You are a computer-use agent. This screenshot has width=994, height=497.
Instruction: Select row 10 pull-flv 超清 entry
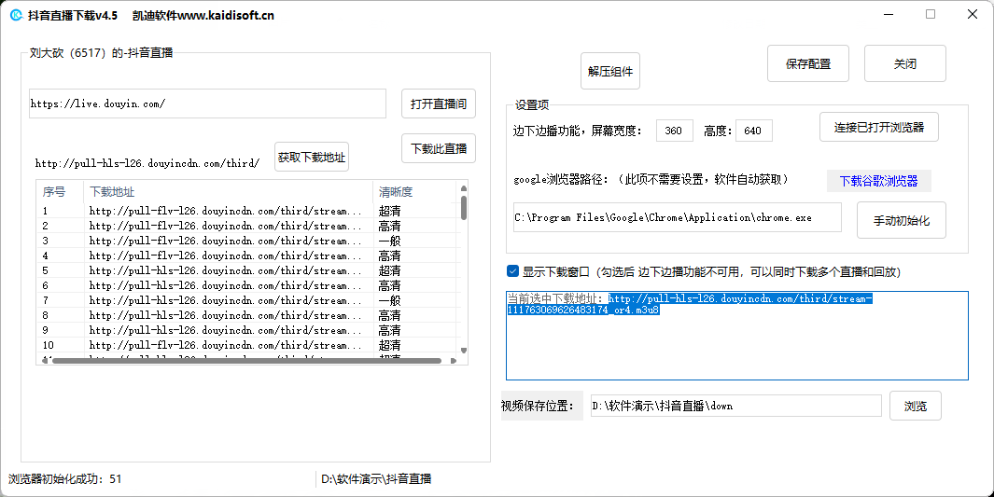(246, 345)
